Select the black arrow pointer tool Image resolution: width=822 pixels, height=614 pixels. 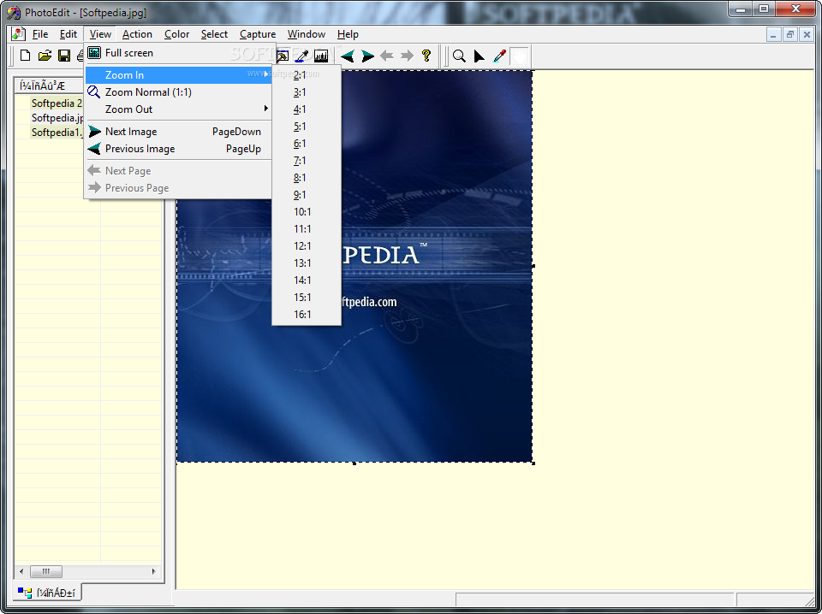(x=479, y=56)
